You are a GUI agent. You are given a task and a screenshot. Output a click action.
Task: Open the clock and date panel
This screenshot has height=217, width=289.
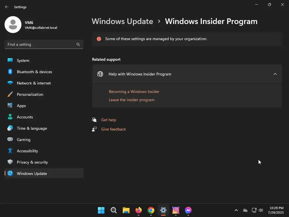(x=276, y=210)
